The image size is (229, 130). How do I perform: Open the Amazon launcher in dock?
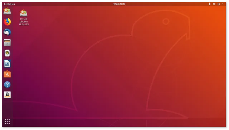7,95
